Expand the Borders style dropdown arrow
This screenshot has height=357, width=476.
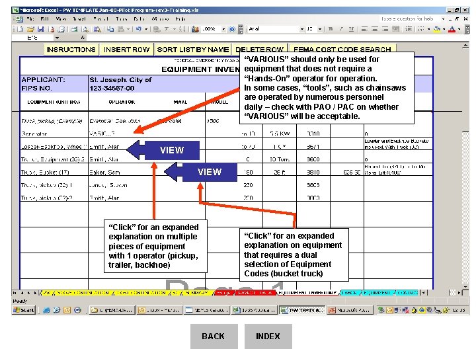[x=428, y=29]
